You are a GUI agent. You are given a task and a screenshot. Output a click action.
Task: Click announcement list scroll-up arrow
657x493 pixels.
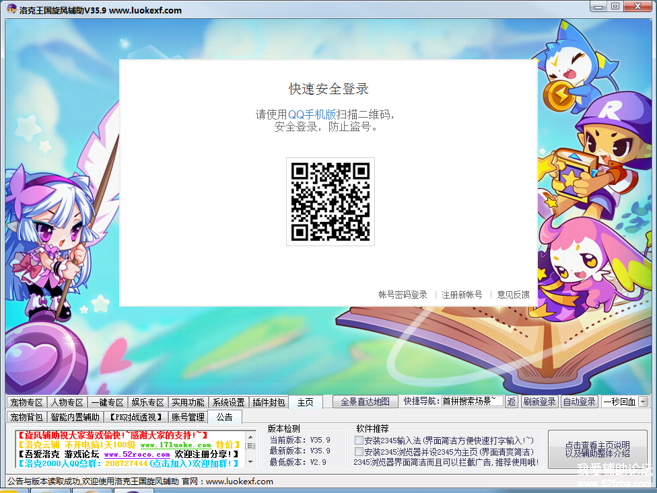point(250,437)
